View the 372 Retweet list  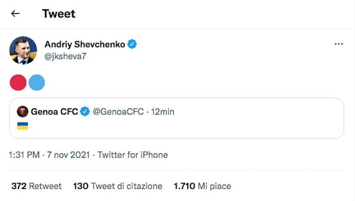pyautogui.click(x=36, y=186)
